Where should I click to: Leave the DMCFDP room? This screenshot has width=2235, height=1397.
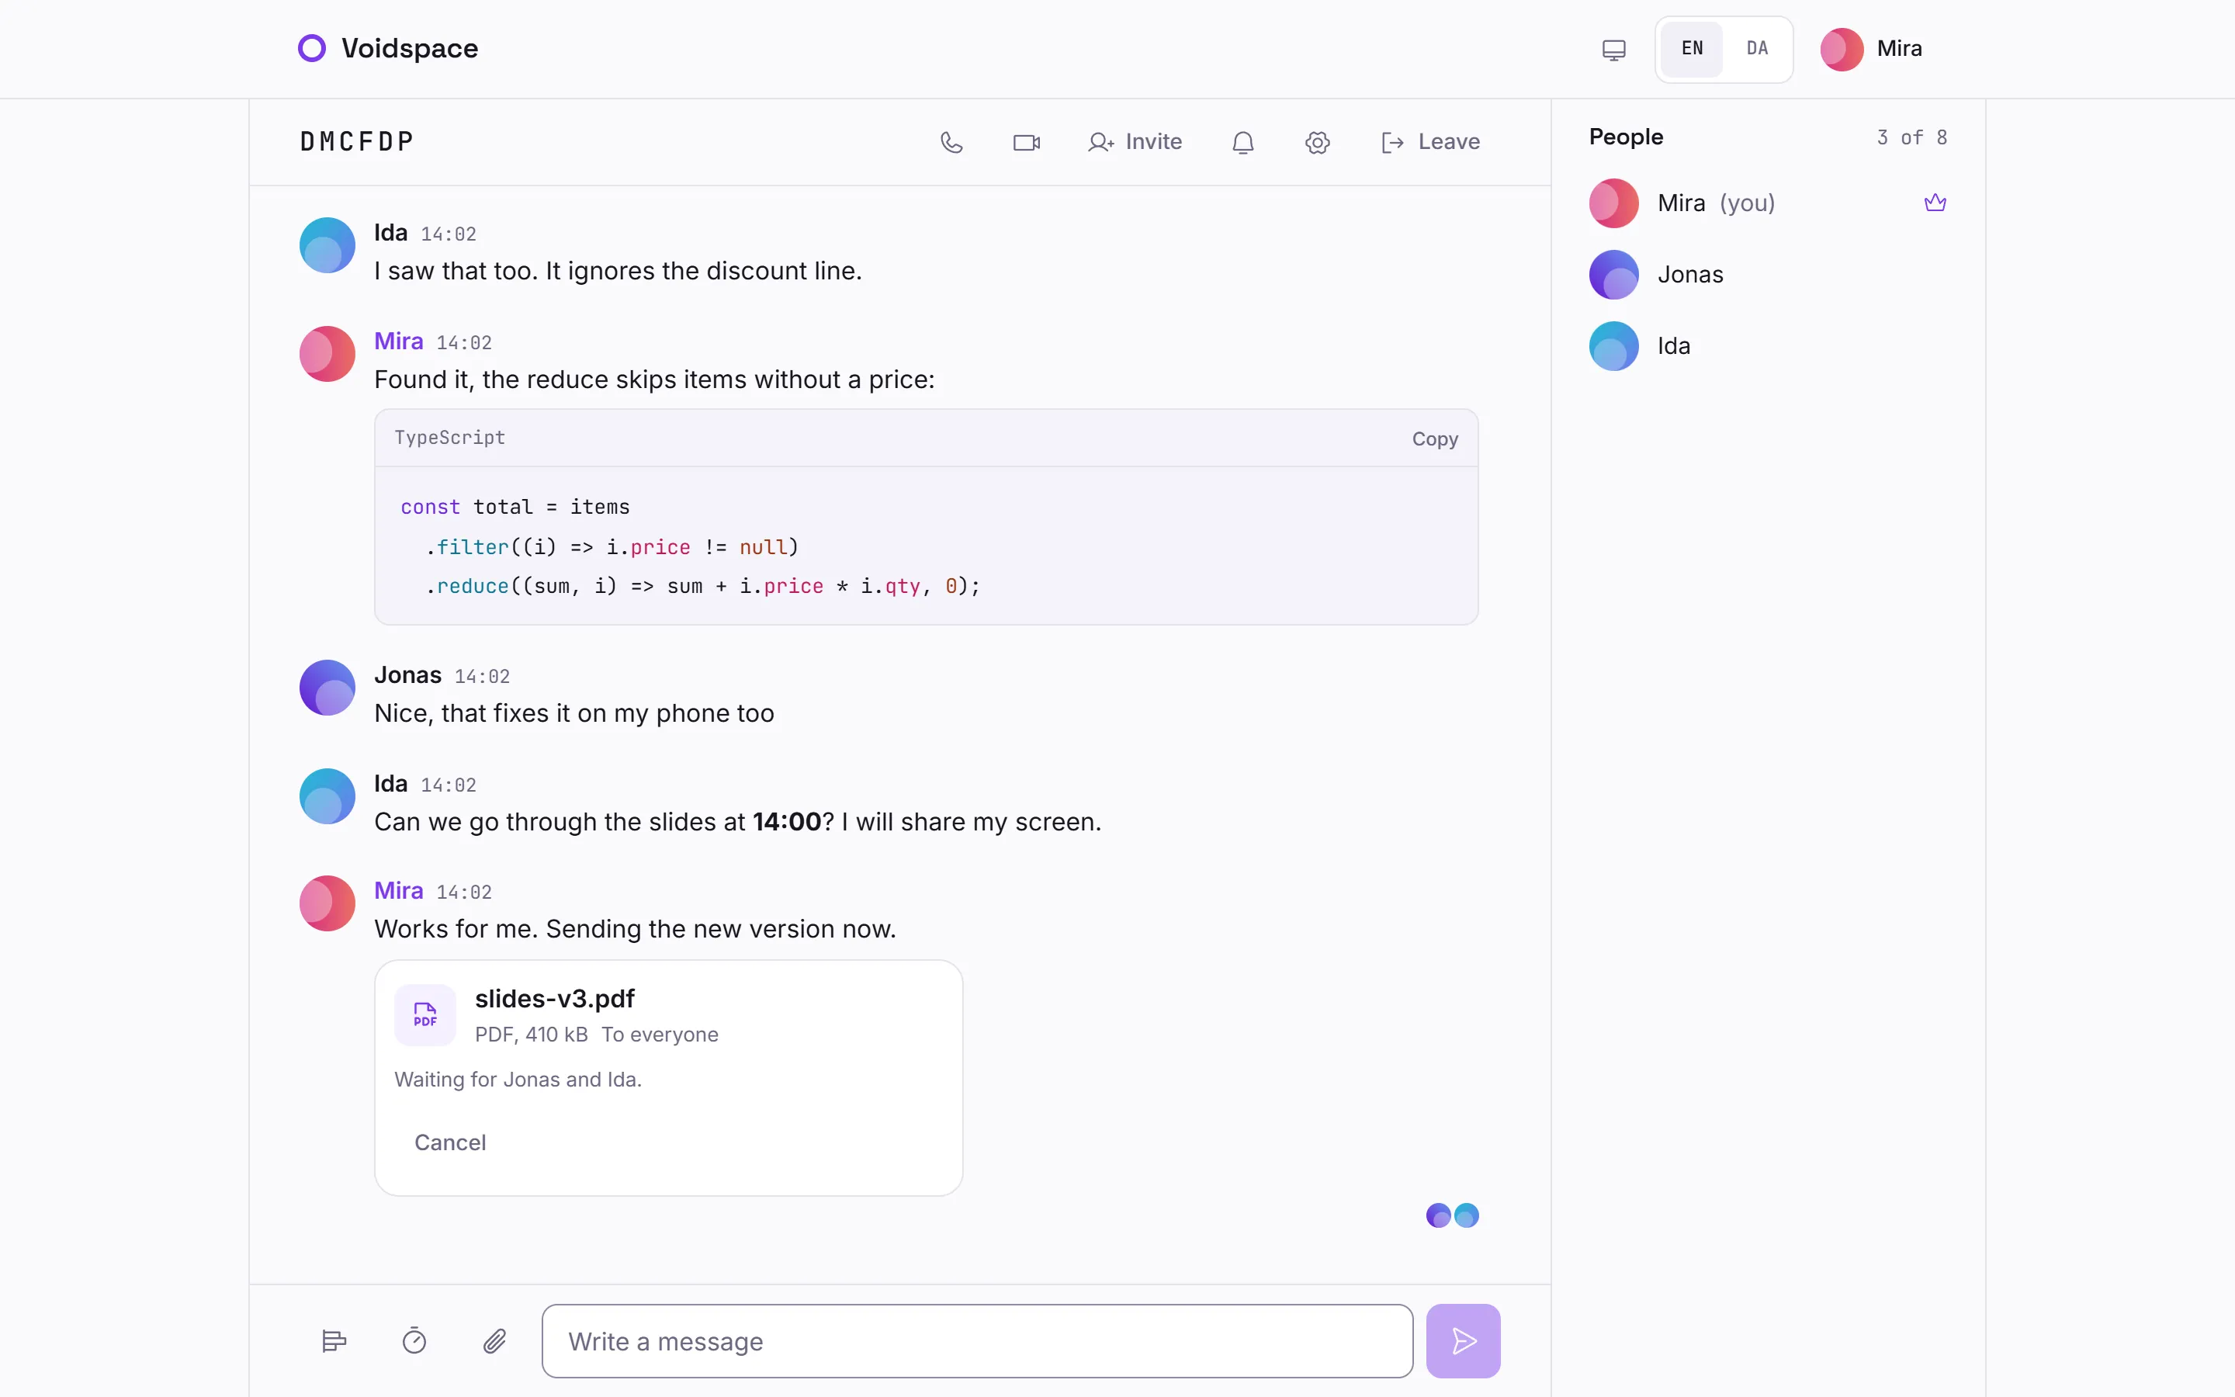[1429, 142]
